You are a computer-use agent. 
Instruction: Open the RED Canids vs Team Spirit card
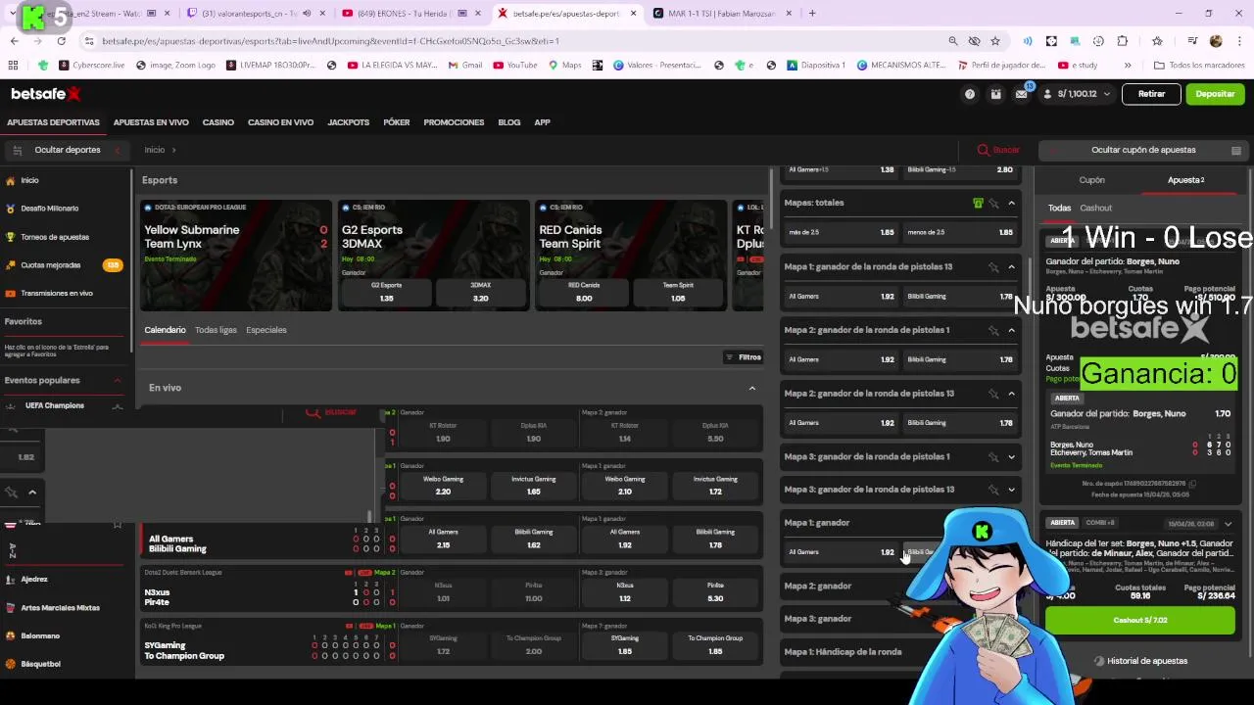coord(631,256)
